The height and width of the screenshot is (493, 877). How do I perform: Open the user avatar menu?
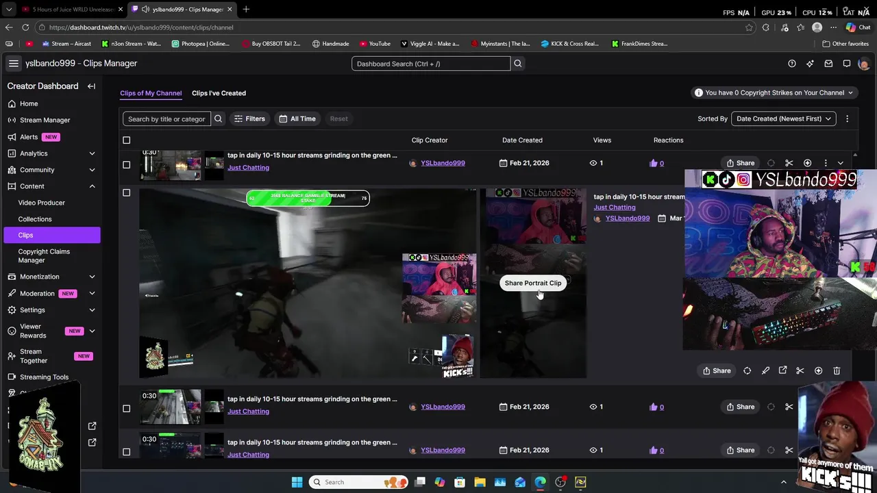coord(863,64)
